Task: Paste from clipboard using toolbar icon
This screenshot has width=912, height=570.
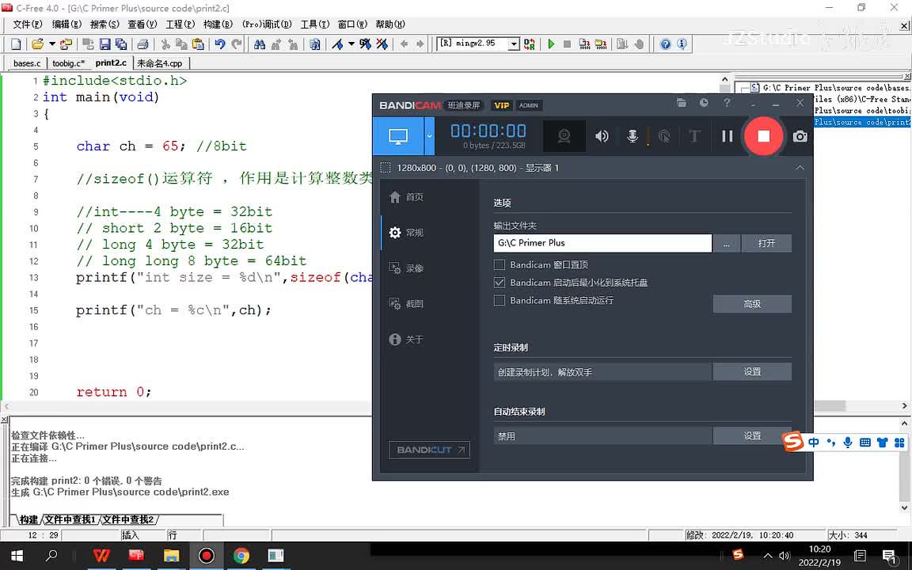Action: (198, 44)
